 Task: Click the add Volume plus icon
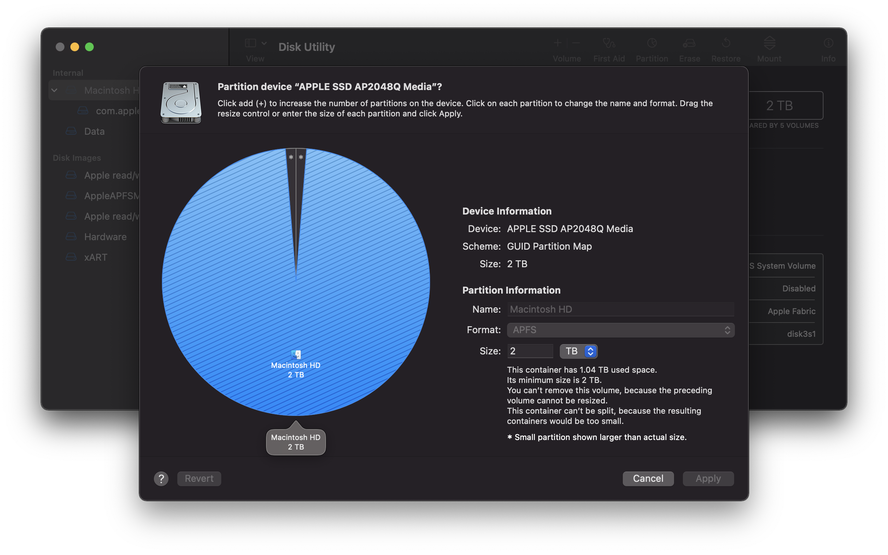click(558, 43)
